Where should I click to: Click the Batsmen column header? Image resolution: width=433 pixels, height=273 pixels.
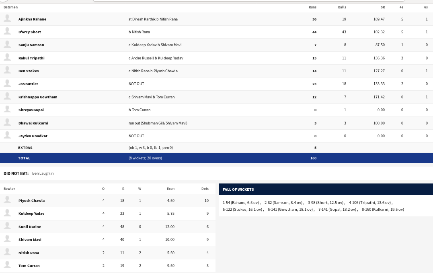10,7
